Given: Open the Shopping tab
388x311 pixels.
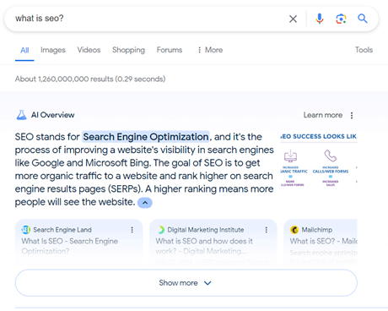Looking at the screenshot, I should coord(128,50).
